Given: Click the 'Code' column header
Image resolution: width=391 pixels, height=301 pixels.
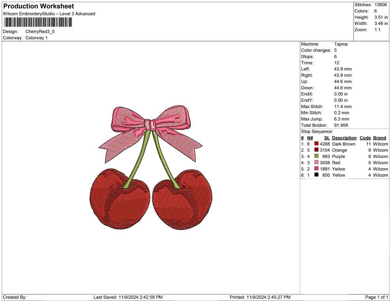Looking at the screenshot, I should pyautogui.click(x=365, y=138).
